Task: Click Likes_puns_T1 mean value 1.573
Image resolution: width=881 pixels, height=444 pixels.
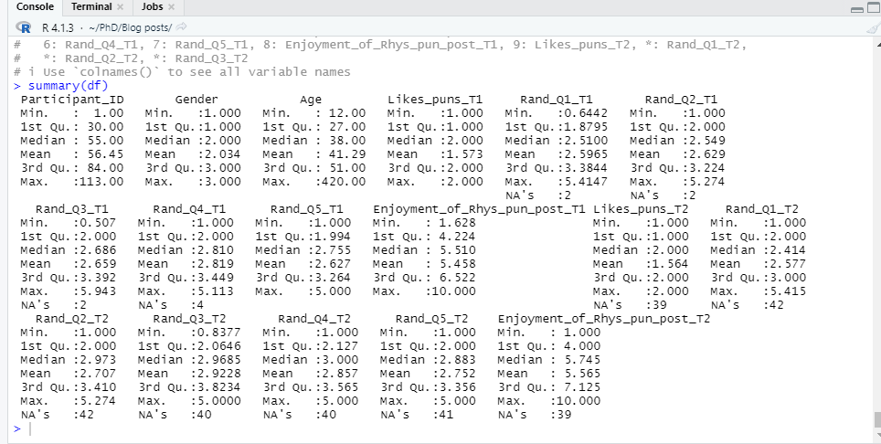Action: [x=464, y=154]
